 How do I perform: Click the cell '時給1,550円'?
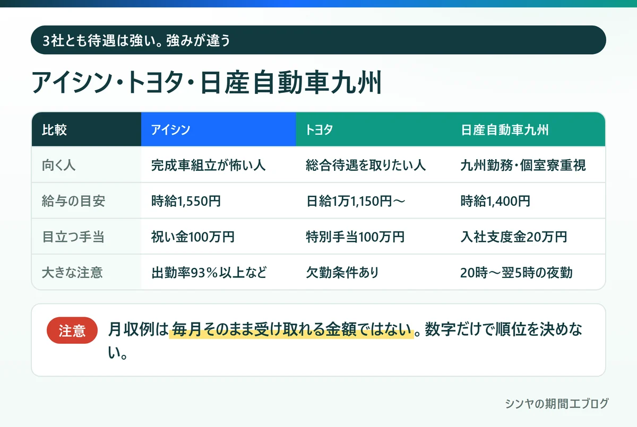[x=218, y=201]
